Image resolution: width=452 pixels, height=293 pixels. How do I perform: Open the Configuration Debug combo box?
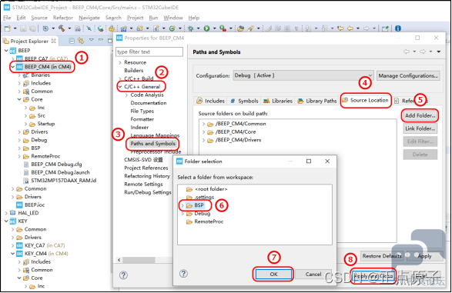point(303,75)
